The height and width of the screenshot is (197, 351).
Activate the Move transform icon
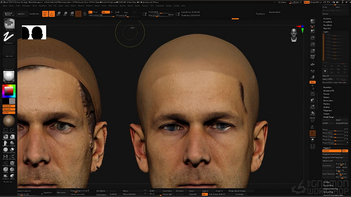coord(58,14)
